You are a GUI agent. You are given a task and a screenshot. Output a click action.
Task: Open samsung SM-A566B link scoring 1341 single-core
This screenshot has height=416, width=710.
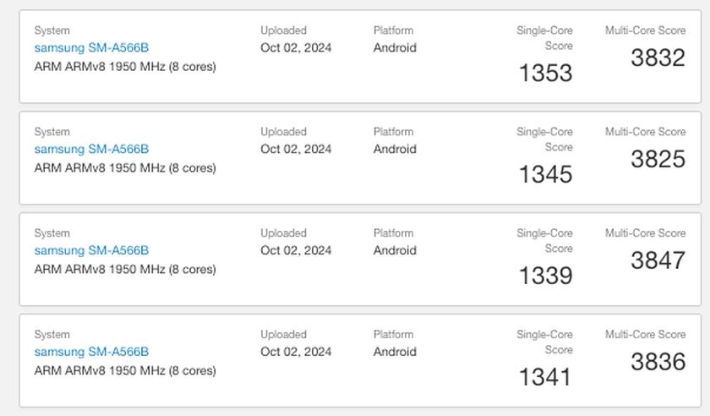click(x=91, y=353)
